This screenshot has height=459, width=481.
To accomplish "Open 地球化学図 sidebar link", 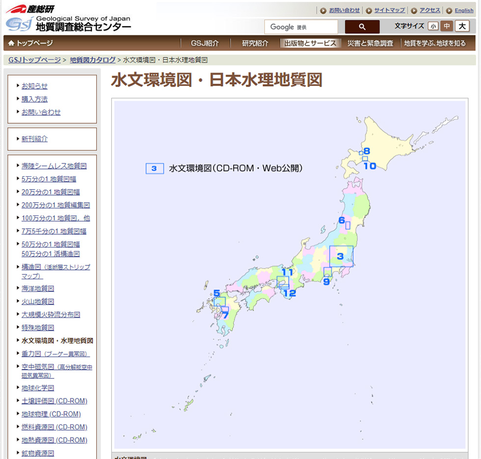I will (x=38, y=388).
